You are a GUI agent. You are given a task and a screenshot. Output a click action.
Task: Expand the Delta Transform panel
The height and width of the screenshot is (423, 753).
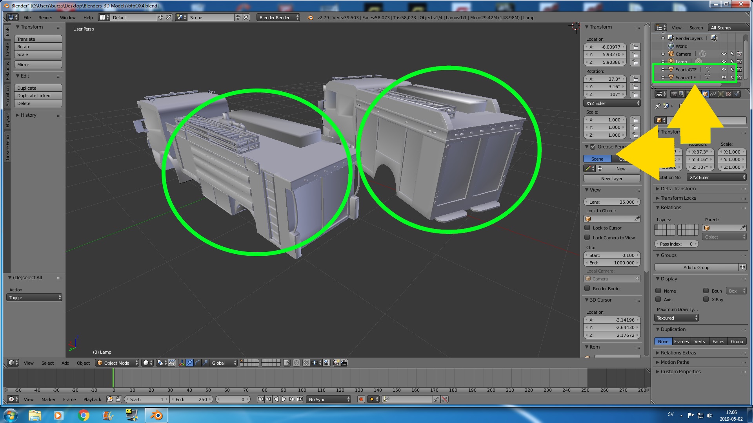pos(678,189)
